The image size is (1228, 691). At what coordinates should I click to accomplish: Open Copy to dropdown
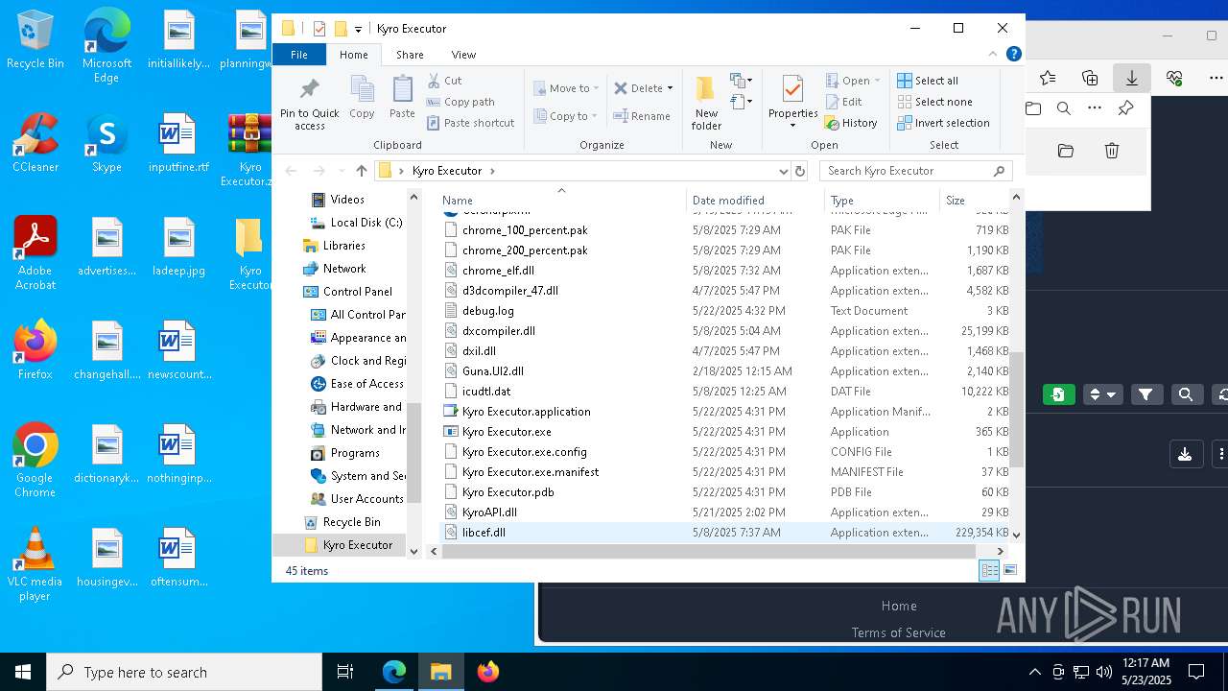tap(566, 116)
